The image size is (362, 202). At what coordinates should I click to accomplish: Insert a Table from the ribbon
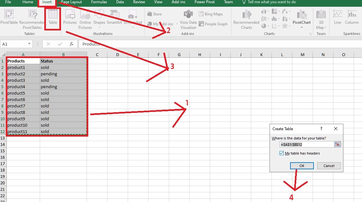tap(52, 18)
